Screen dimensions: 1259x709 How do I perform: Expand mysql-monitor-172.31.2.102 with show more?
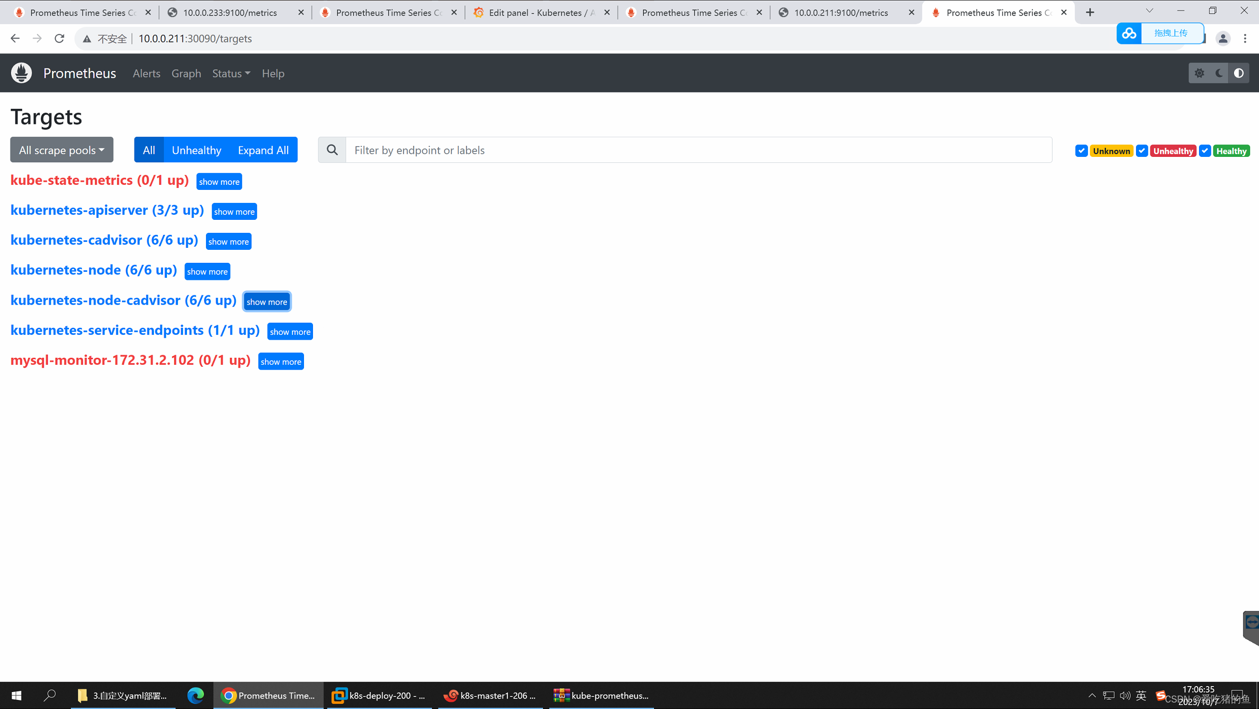click(x=280, y=361)
